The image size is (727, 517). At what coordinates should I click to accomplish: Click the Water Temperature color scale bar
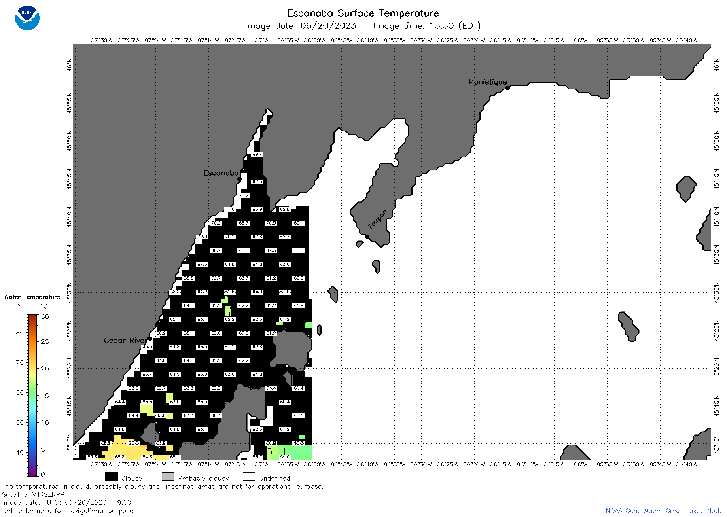coord(33,395)
